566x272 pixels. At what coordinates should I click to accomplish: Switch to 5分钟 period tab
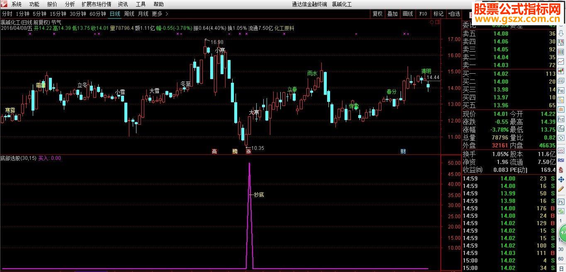(x=39, y=14)
